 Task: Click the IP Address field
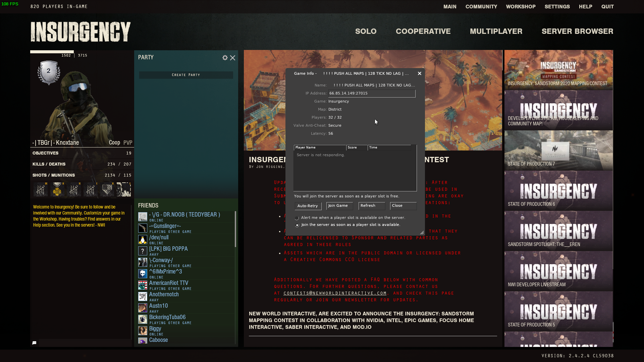pos(372,94)
